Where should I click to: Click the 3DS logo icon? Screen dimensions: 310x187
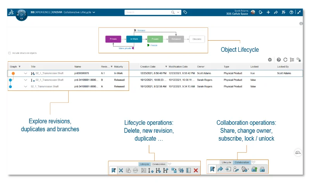click(x=11, y=12)
